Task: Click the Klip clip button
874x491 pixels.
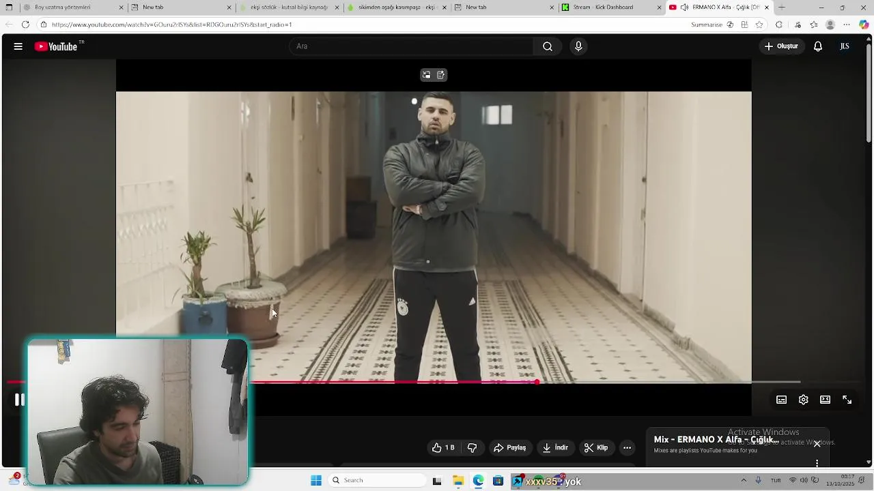Action: point(596,447)
